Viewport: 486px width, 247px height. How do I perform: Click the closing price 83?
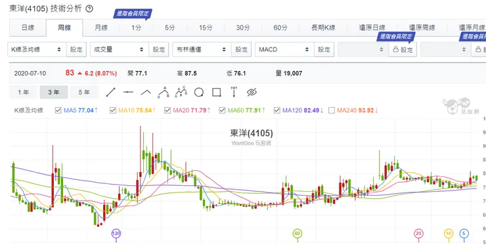tap(70, 73)
